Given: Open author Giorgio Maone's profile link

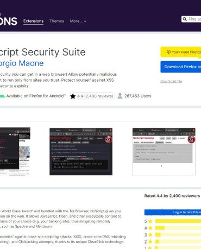Looking at the screenshot, I should coord(22,63).
